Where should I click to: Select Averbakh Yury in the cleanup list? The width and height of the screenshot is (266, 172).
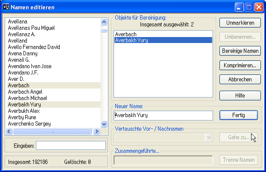click(132, 40)
